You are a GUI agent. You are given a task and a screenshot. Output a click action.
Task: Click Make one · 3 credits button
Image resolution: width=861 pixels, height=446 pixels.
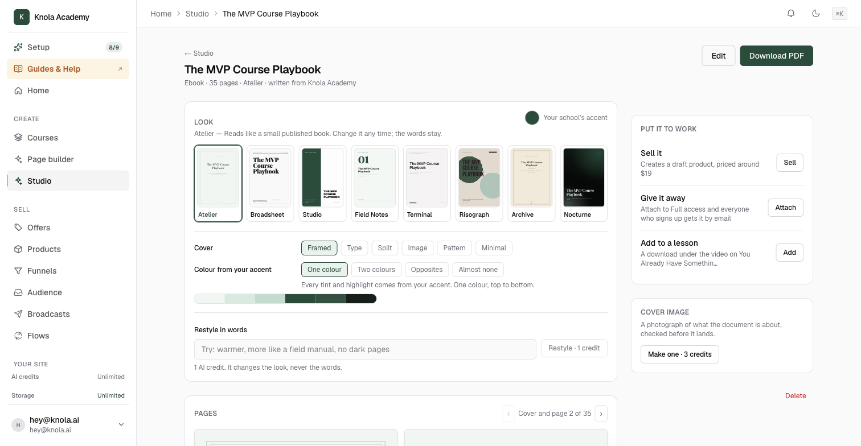tap(680, 354)
